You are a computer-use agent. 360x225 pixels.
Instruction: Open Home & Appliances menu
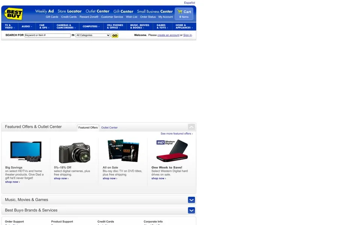pos(184,26)
